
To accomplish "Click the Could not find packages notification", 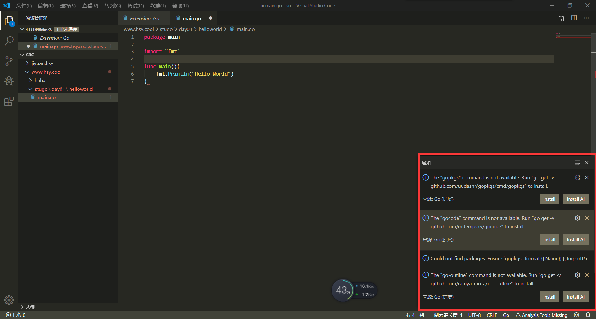I will 507,259.
